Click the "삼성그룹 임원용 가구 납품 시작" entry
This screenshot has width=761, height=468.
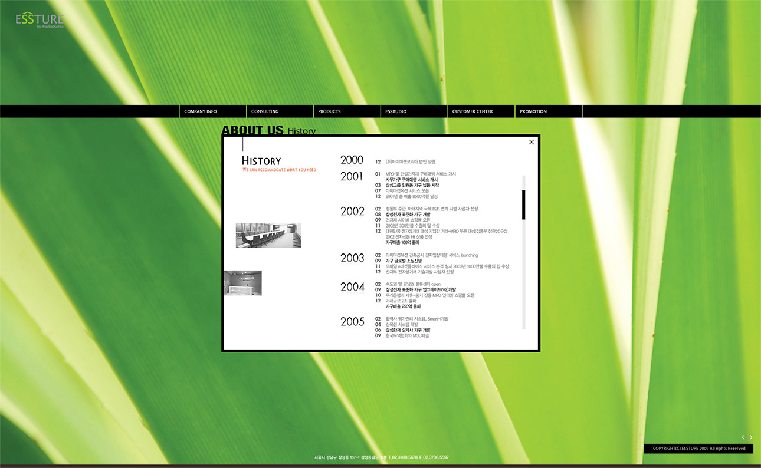(x=412, y=185)
